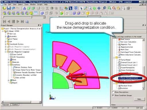Viewport: 147px width, 110px height.
Task: Expand the Coordinate System tree node
Action: (6, 44)
